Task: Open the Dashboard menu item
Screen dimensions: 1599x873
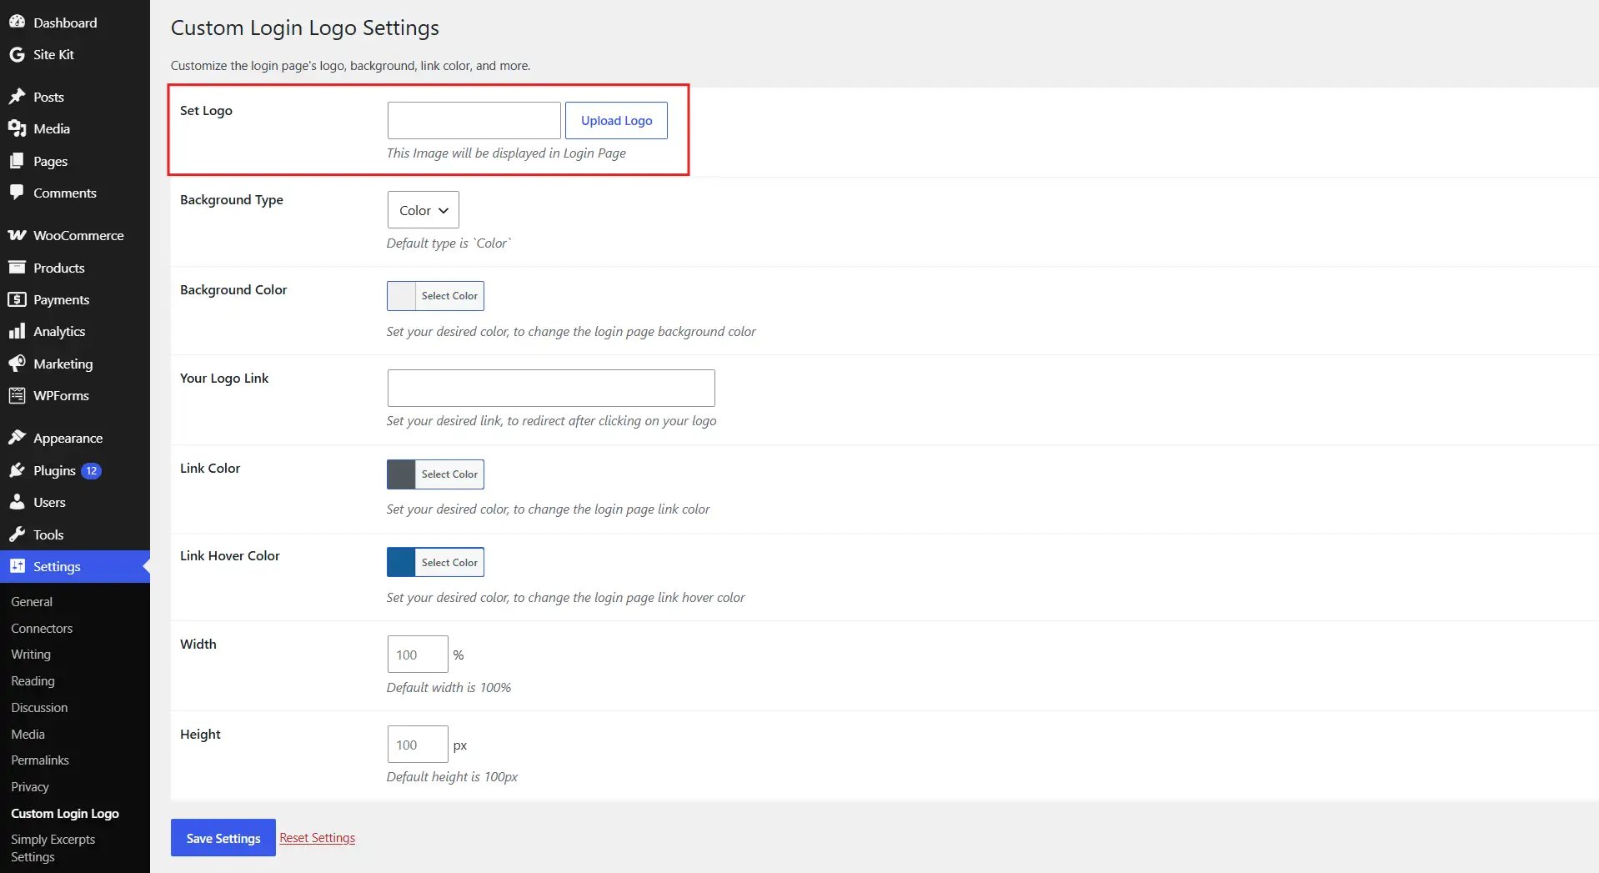Action: pyautogui.click(x=75, y=23)
